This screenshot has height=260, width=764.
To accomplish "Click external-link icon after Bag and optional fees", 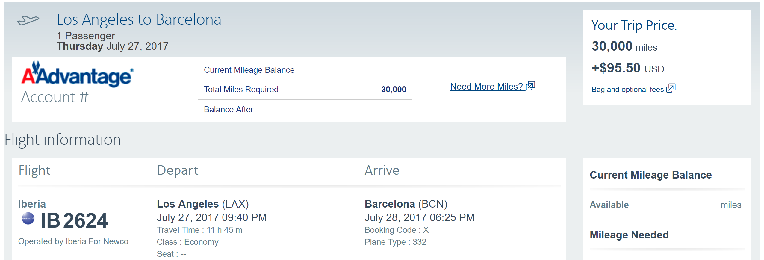I will [x=671, y=88].
